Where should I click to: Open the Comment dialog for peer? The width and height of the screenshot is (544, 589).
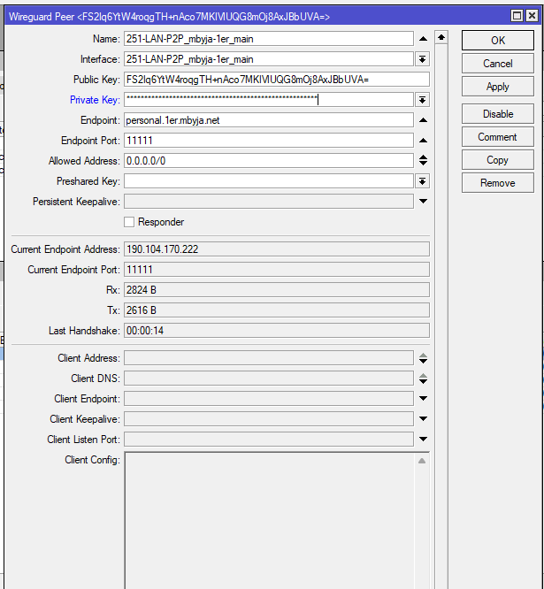point(497,137)
